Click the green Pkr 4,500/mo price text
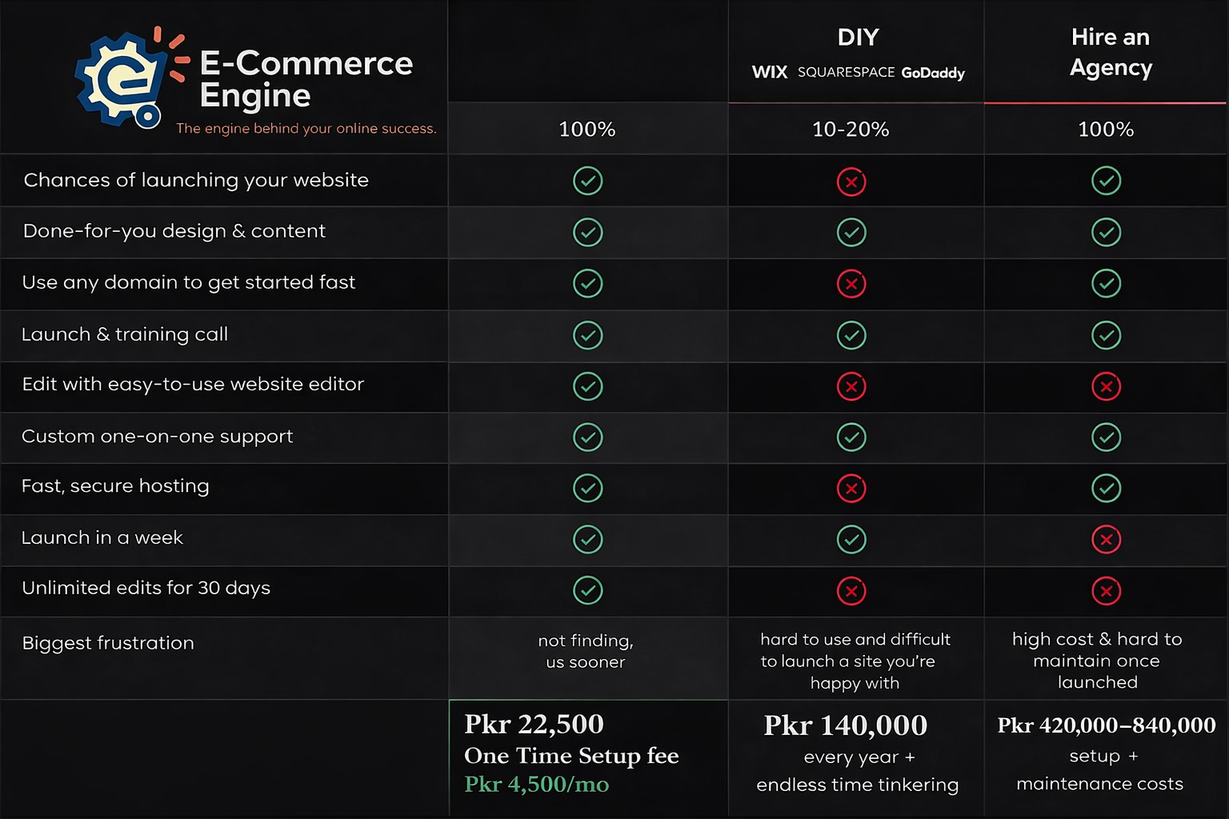The width and height of the screenshot is (1229, 819). [x=536, y=785]
